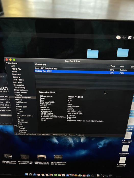
Task: Show Diagnostics information
Action: (x=19, y=85)
